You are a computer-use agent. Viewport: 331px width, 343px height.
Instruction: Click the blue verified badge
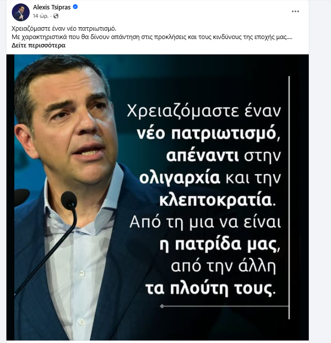point(75,7)
